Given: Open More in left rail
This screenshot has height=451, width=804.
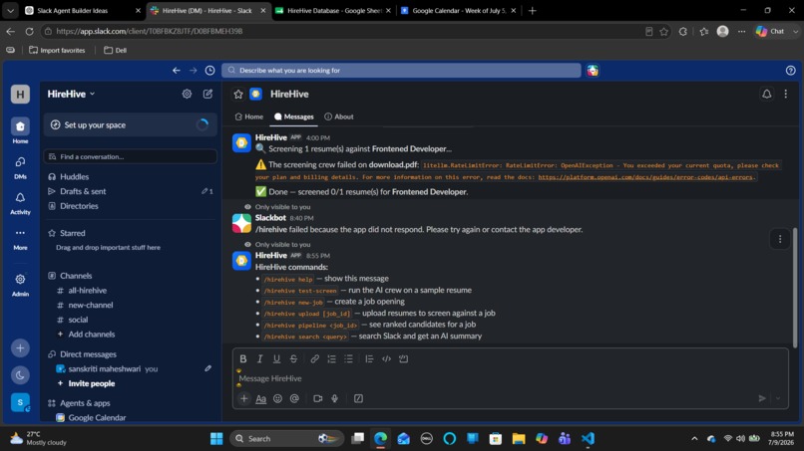Looking at the screenshot, I should coord(20,238).
